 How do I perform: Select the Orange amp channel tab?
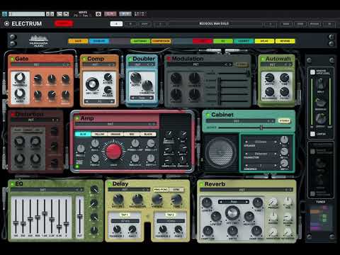tap(115, 134)
